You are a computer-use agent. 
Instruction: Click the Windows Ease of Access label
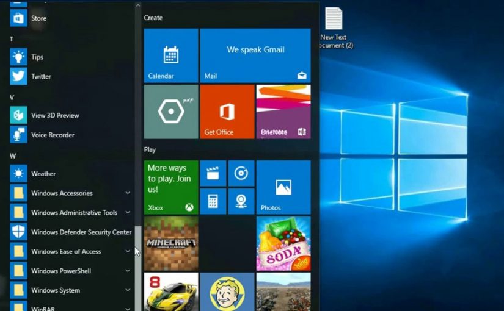(66, 251)
